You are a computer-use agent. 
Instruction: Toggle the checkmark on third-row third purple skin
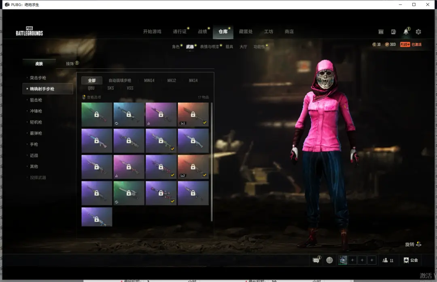[172, 175]
